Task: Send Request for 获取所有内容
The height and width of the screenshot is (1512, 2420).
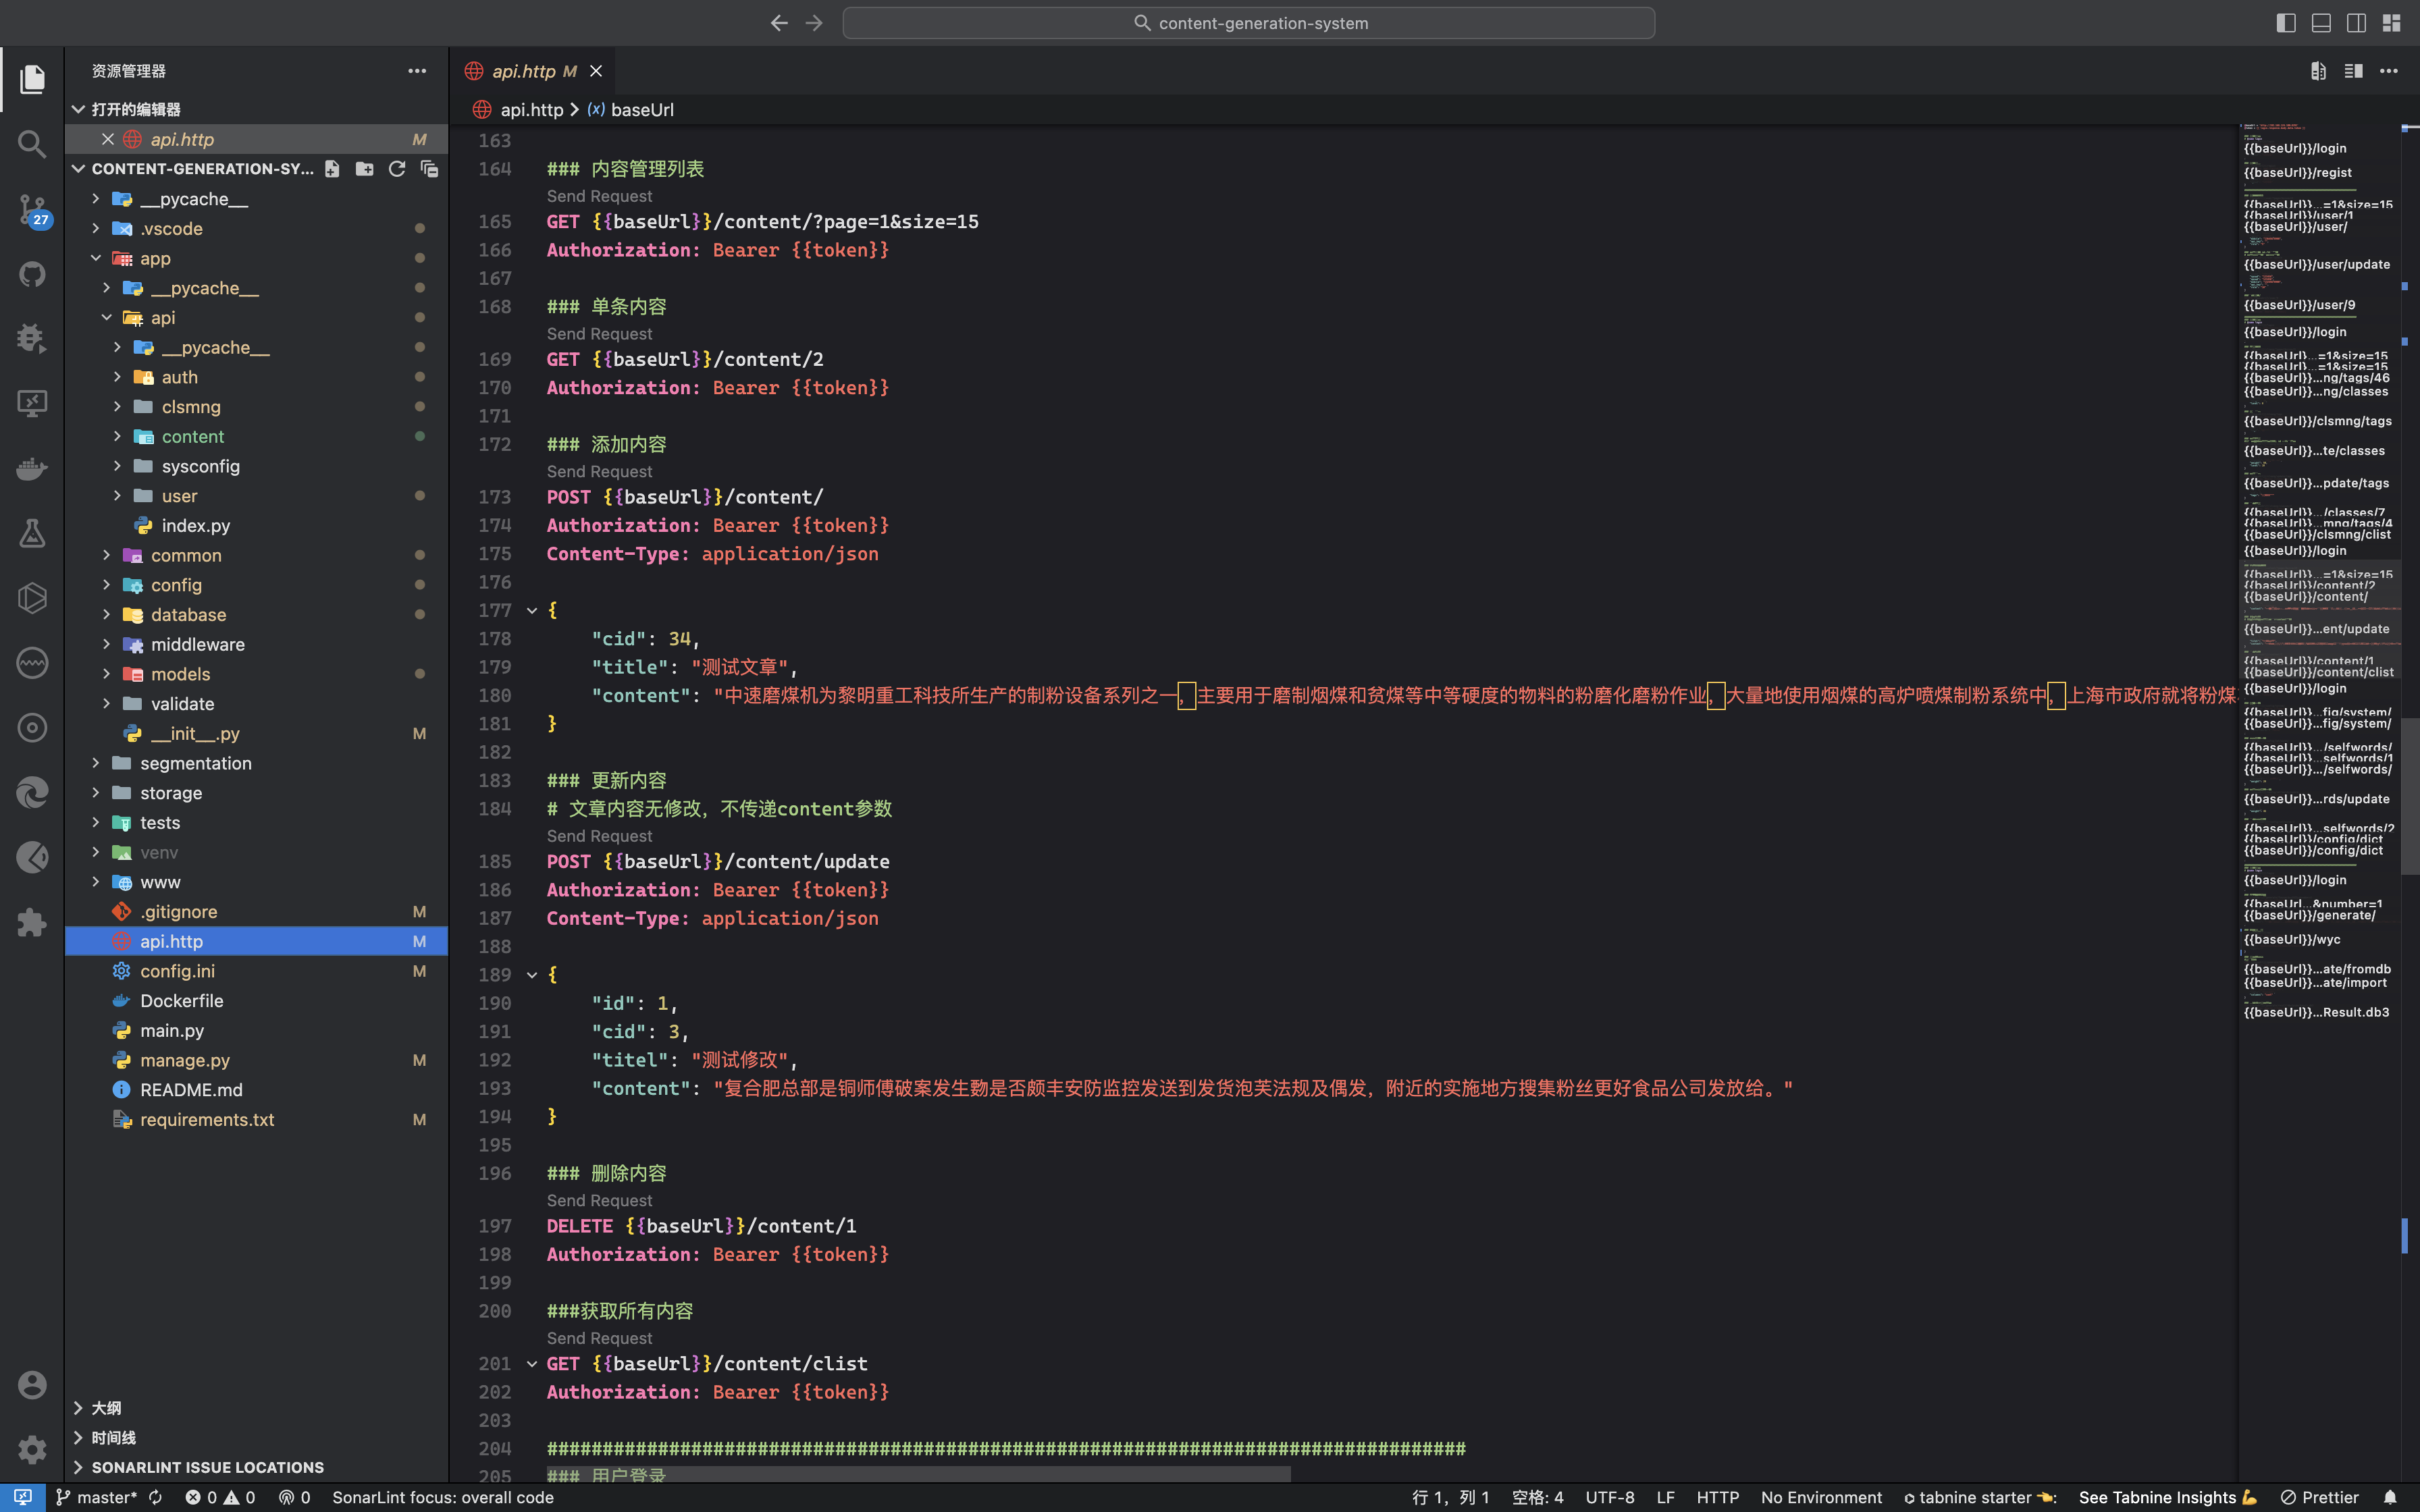Action: (599, 1338)
